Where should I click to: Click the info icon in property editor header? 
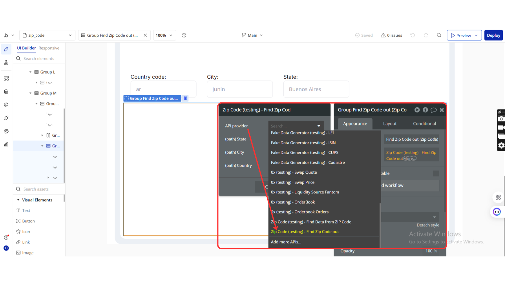pyautogui.click(x=425, y=110)
